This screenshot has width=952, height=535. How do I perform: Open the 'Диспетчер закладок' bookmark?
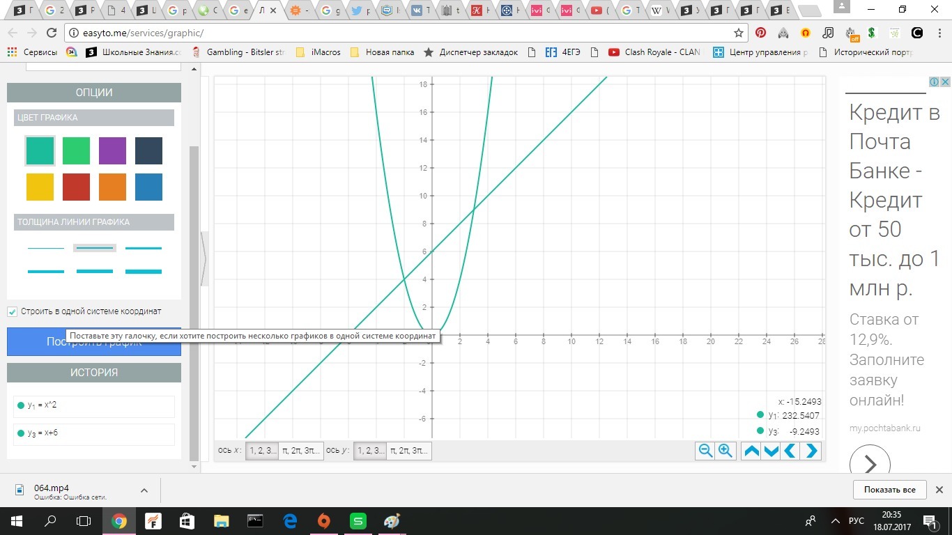click(x=470, y=52)
